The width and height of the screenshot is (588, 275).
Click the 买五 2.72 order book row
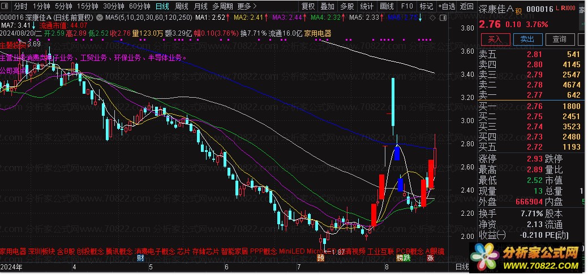pyautogui.click(x=529, y=147)
